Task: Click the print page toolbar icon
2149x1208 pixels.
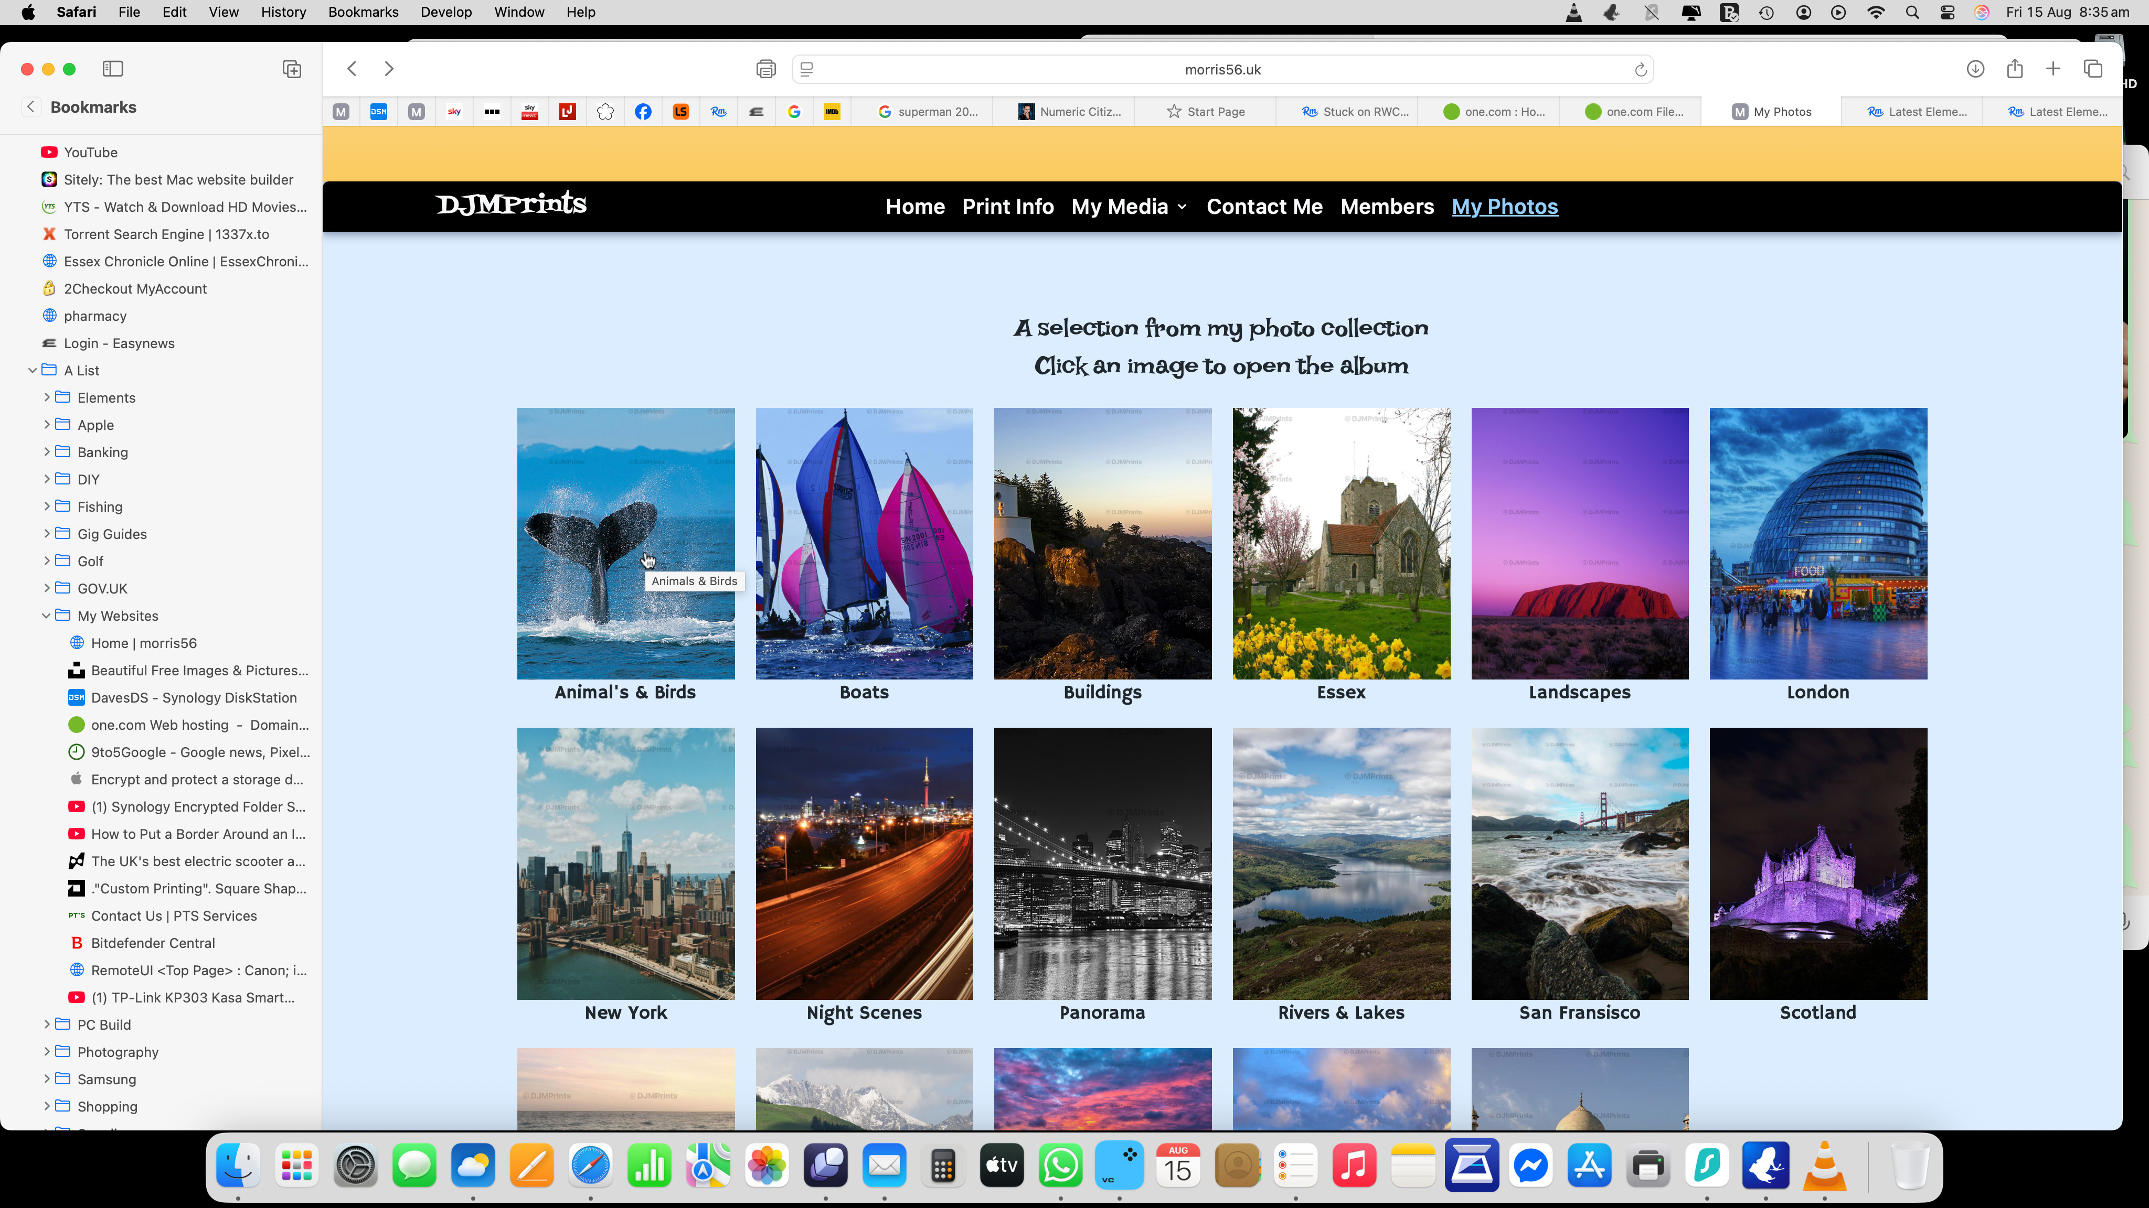Action: point(766,69)
